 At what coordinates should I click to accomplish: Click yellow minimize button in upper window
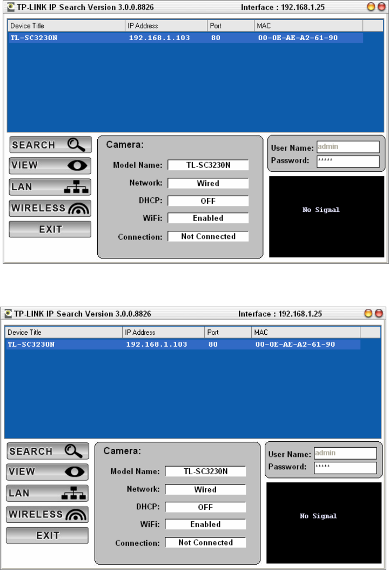click(371, 7)
